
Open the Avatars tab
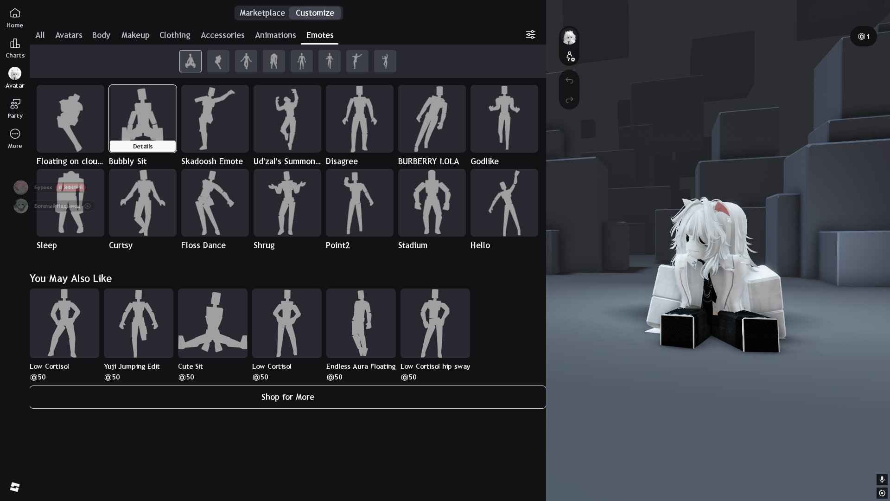(69, 35)
